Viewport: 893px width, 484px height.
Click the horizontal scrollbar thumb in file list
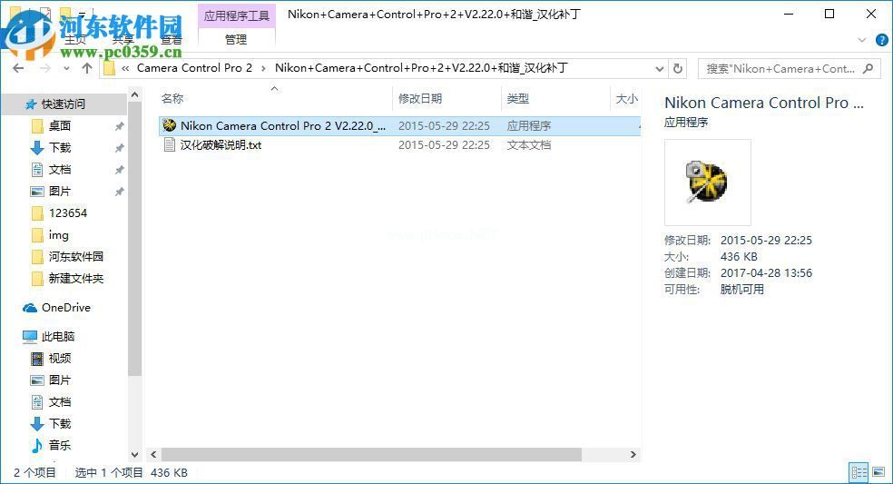[x=371, y=454]
